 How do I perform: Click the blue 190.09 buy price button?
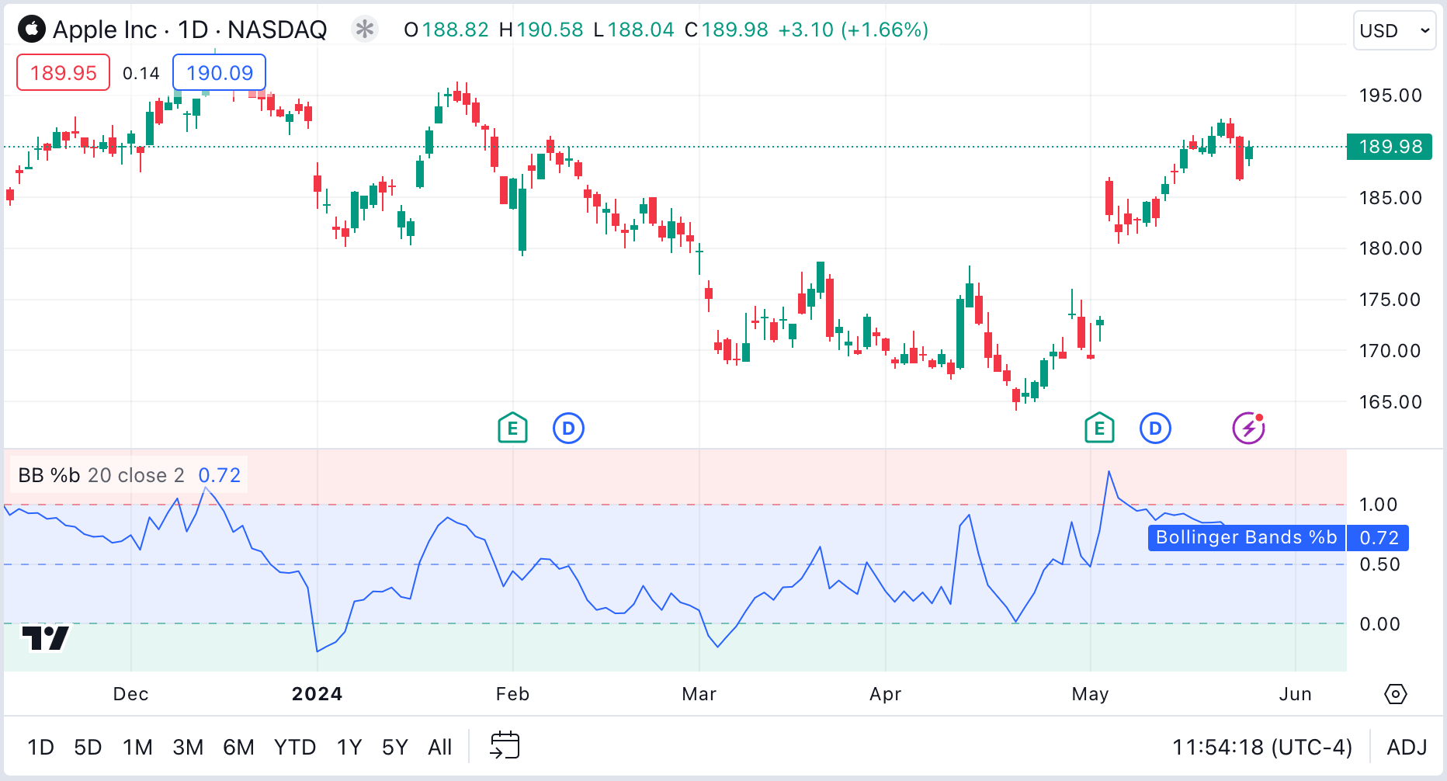point(220,73)
